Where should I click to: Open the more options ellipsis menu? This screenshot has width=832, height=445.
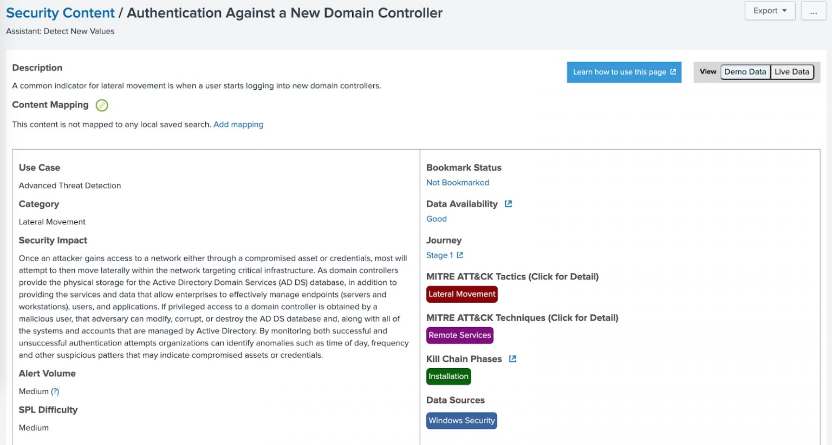813,11
